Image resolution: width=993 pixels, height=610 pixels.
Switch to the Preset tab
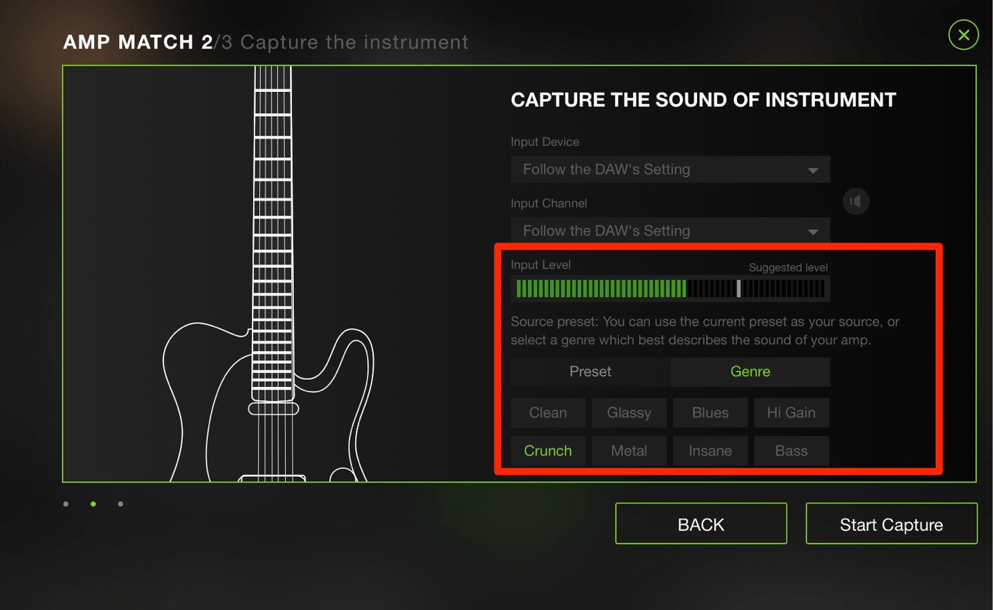point(590,372)
